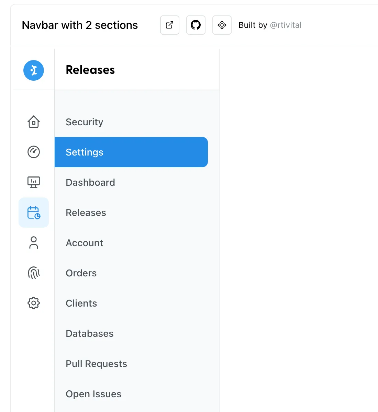Select the calendar Releases icon
This screenshot has width=378, height=412.
pyautogui.click(x=34, y=213)
